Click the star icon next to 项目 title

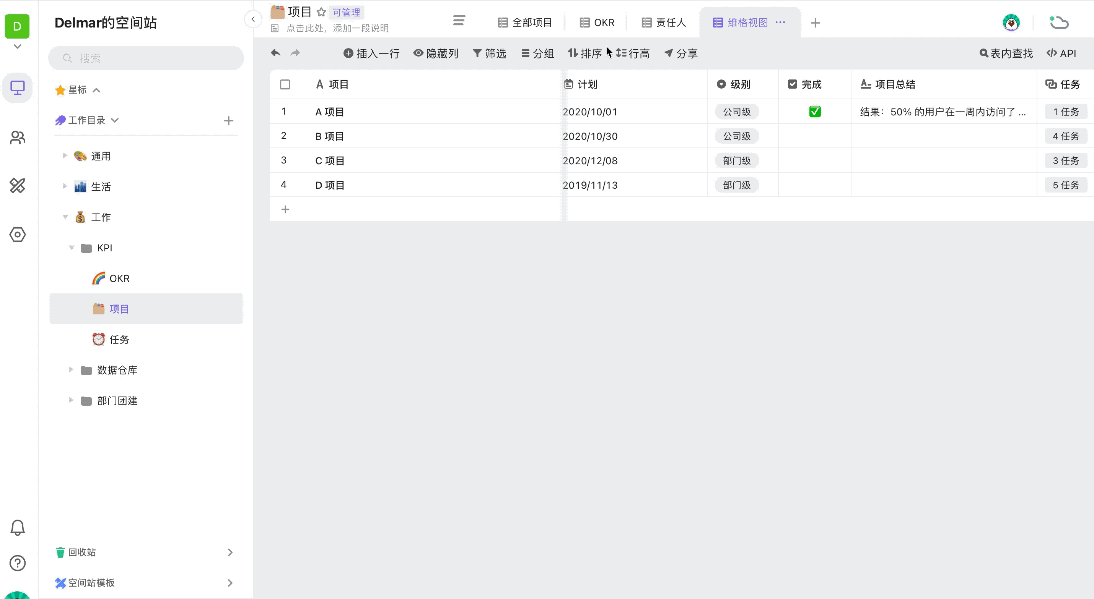pyautogui.click(x=321, y=12)
